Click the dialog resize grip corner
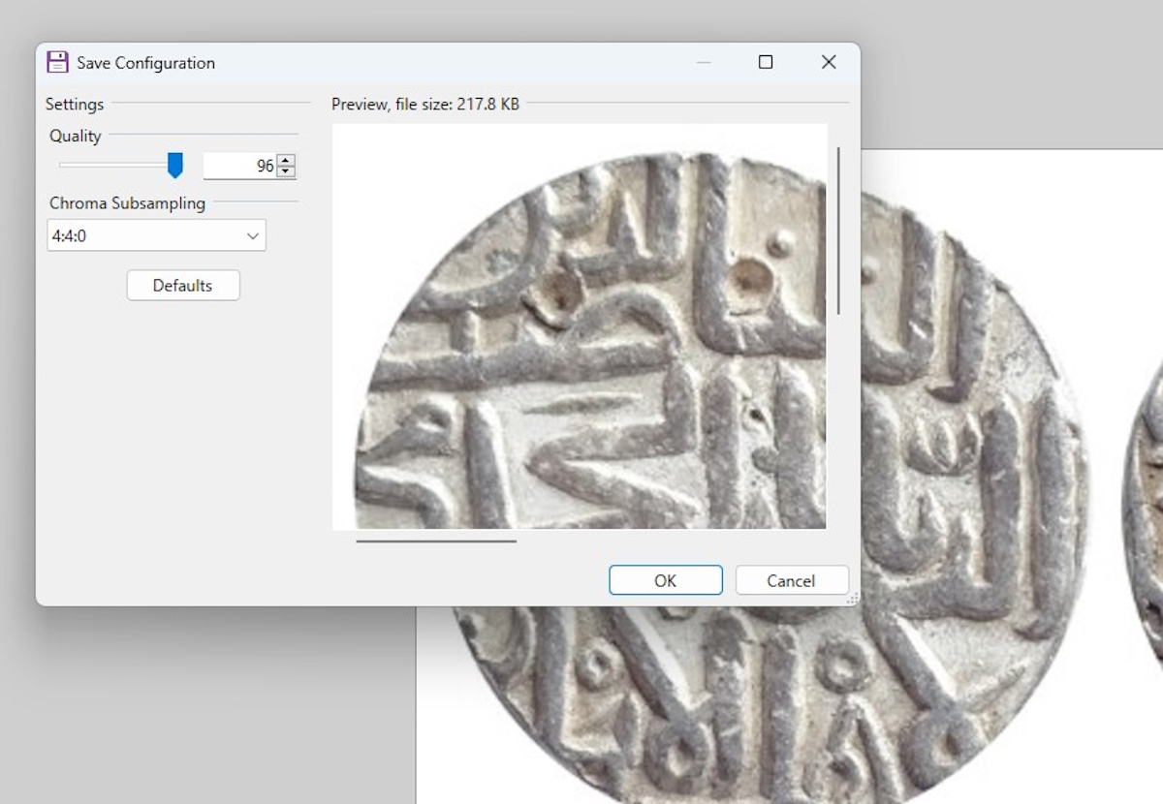This screenshot has height=804, width=1163. pos(854,600)
